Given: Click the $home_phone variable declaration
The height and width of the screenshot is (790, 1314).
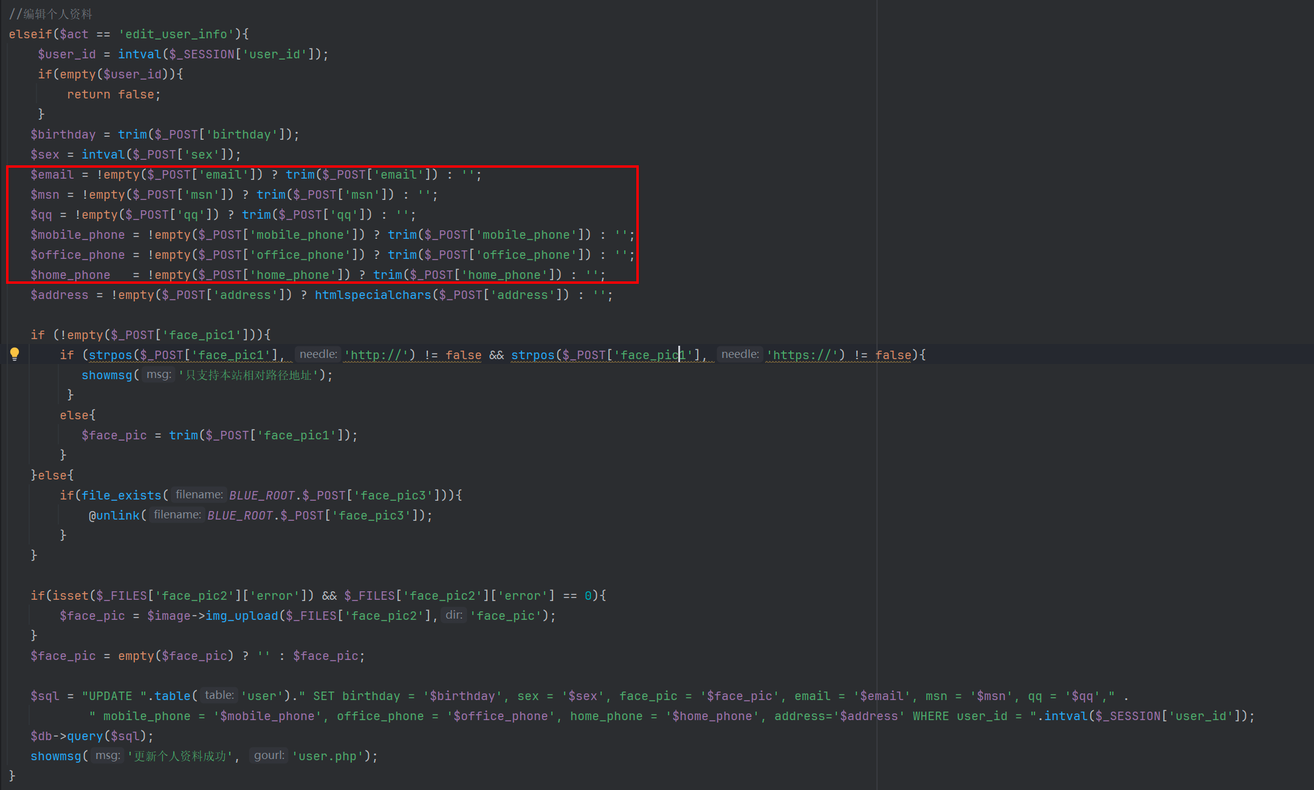Looking at the screenshot, I should click(71, 275).
